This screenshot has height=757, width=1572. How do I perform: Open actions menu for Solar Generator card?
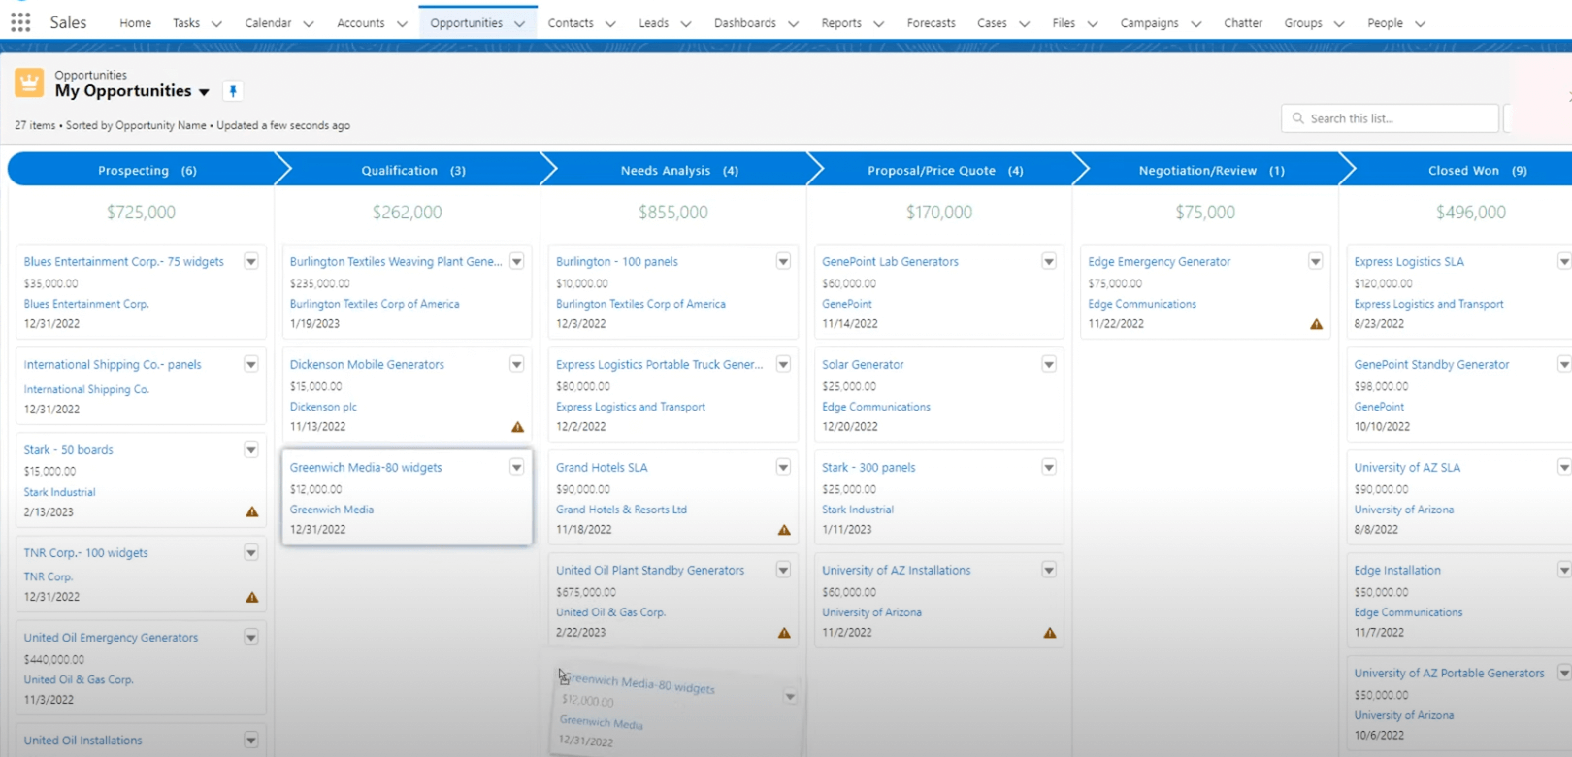1049,364
